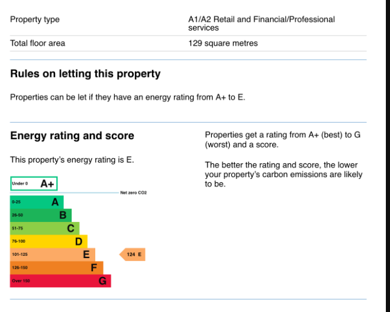This screenshot has width=390, height=312.
Task: Select the dark green A rating band
Action: point(37,202)
